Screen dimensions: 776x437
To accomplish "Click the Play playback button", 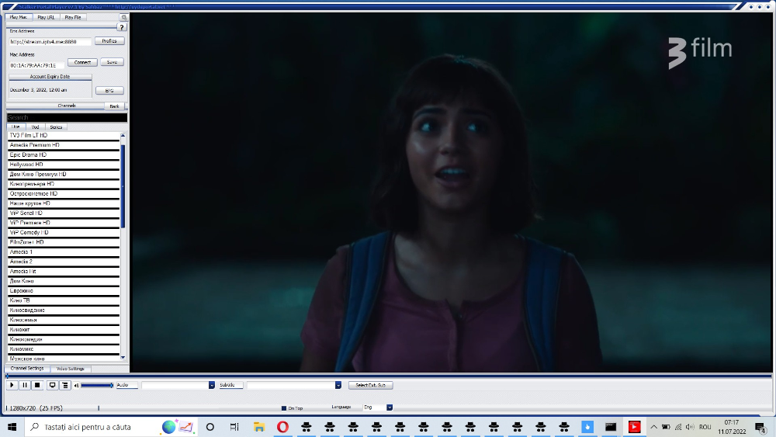I will [x=12, y=385].
